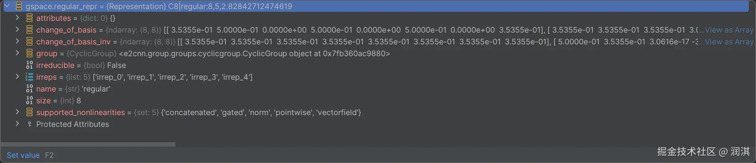Click the Protected Attributes icon
The image size is (756, 163).
pos(30,124)
